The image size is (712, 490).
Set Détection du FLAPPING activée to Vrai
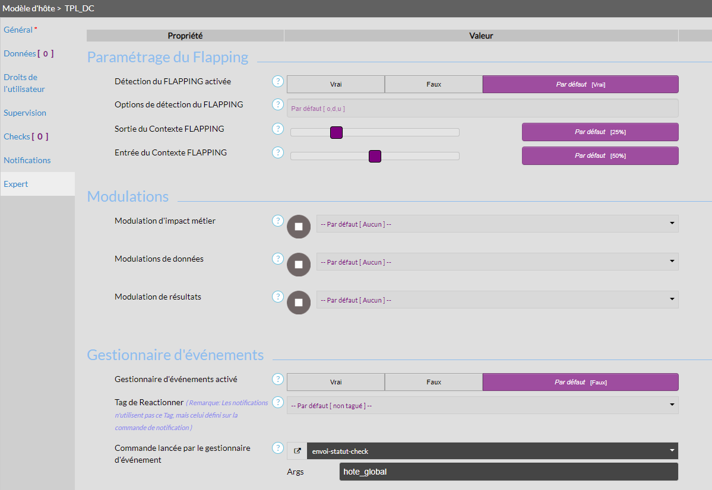coord(336,84)
